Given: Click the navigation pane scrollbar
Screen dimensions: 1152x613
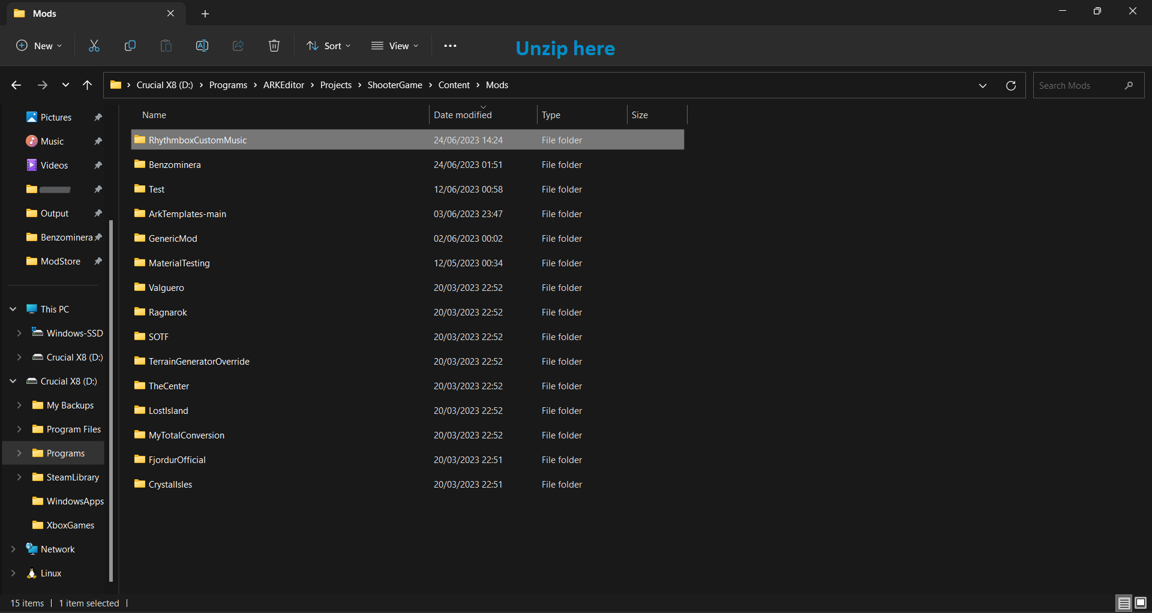Looking at the screenshot, I should (111, 401).
